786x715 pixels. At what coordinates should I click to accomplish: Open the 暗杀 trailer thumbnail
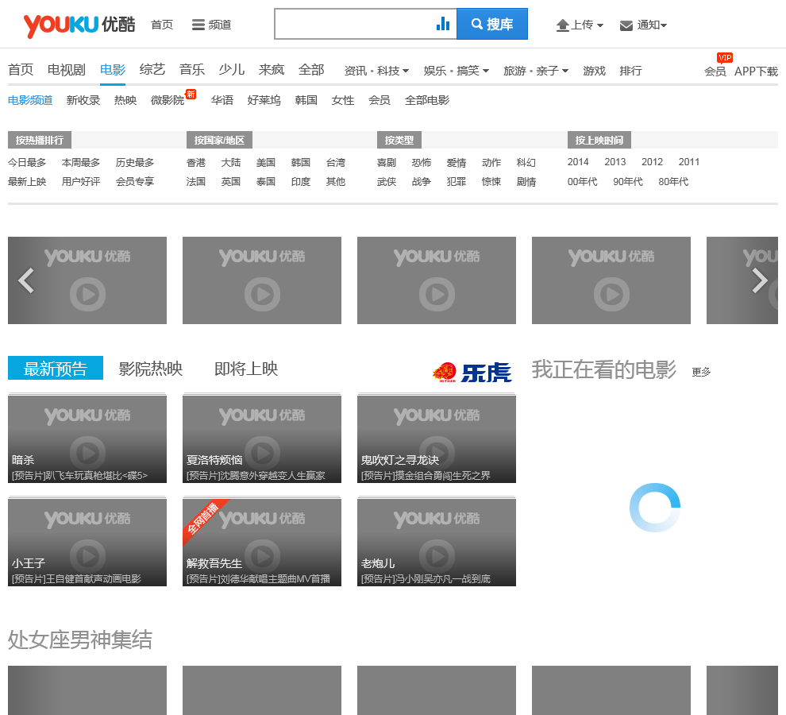click(87, 439)
